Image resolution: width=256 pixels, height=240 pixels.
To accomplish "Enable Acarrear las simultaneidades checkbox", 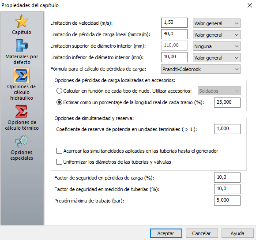I will point(59,151).
